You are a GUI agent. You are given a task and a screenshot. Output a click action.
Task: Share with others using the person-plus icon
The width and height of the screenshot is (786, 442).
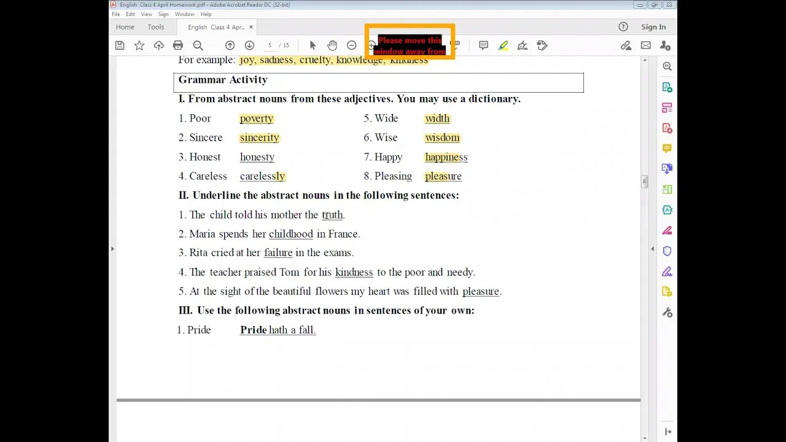pos(665,45)
